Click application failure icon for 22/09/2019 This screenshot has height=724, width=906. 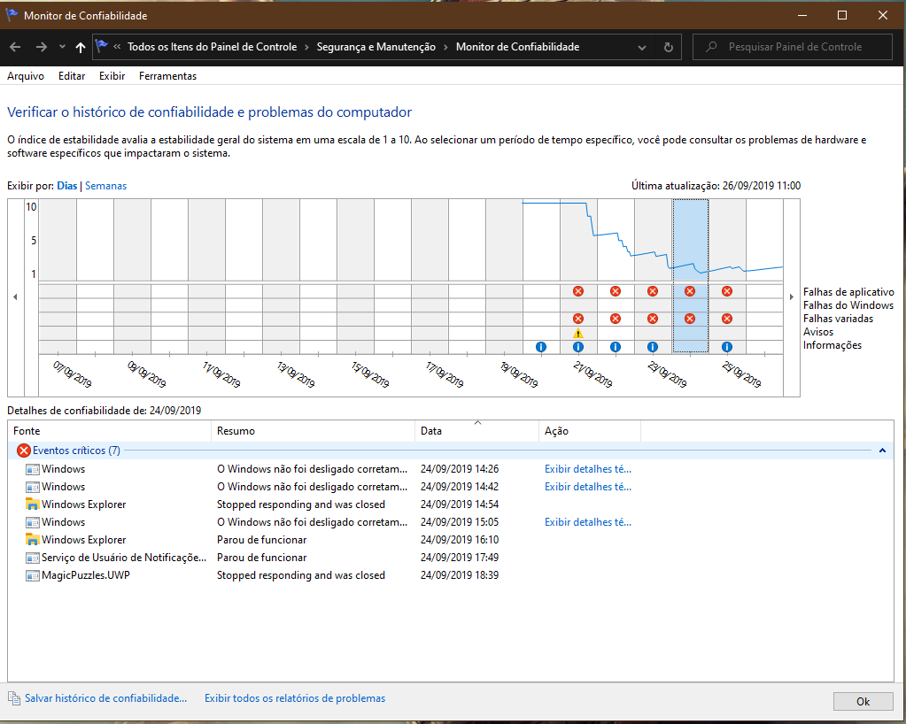(616, 291)
